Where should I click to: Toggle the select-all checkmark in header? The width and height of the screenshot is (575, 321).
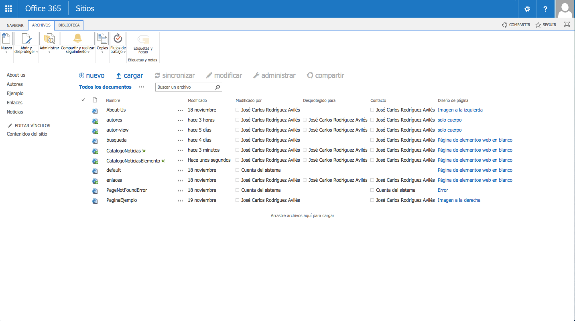[83, 100]
